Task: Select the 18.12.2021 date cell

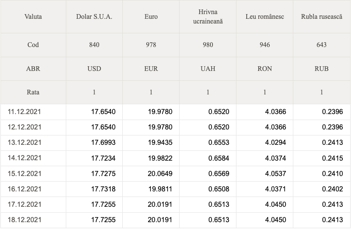Action: (25, 220)
